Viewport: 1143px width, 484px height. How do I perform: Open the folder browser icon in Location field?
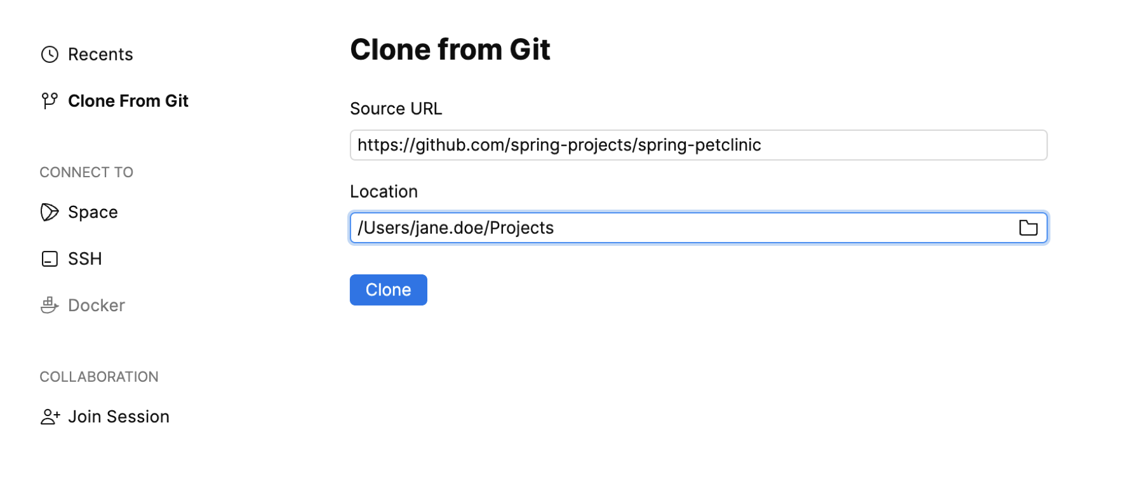coord(1029,227)
